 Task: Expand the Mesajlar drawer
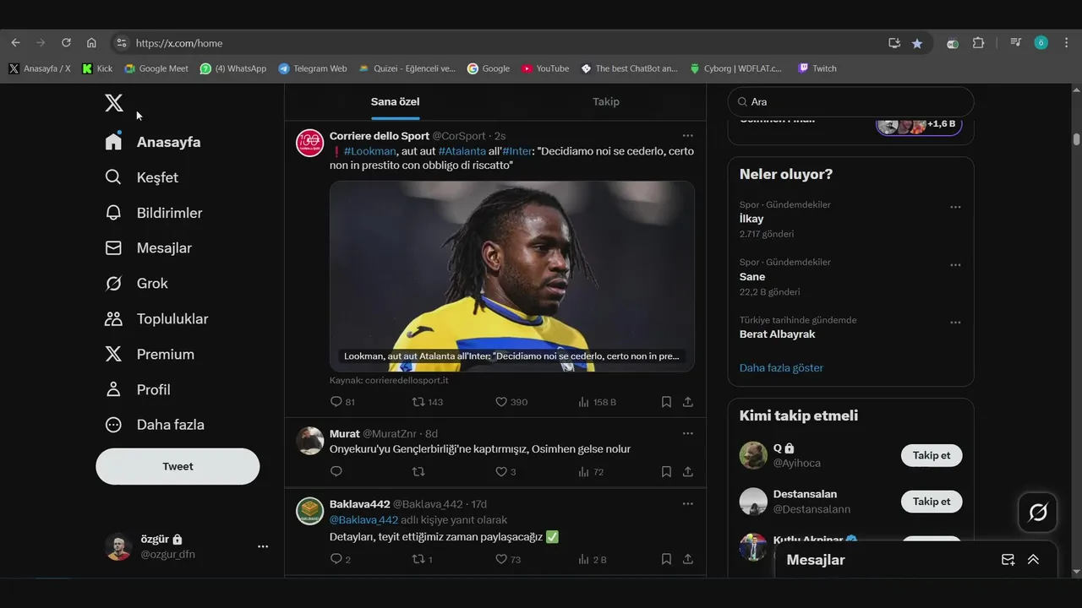pyautogui.click(x=1033, y=560)
